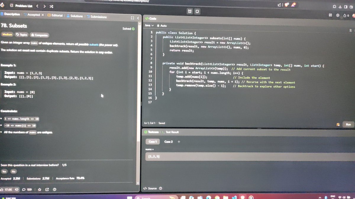Viewport: 355px width, 199px height.
Task: Expand the Topics tag
Action: click(x=22, y=35)
